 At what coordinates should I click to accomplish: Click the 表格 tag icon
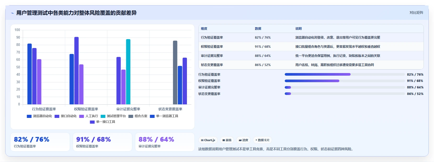pyautogui.click(x=224, y=140)
